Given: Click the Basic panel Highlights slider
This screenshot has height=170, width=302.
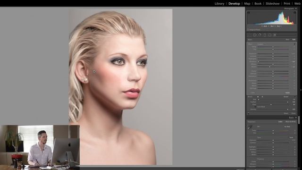Looking at the screenshot, I should [x=273, y=147].
